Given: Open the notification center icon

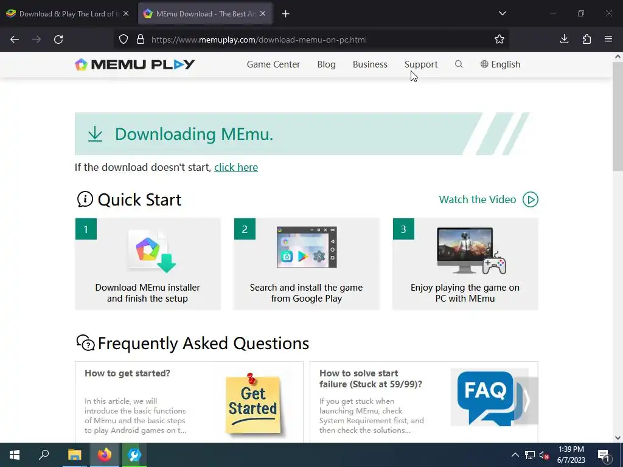Looking at the screenshot, I should [604, 455].
